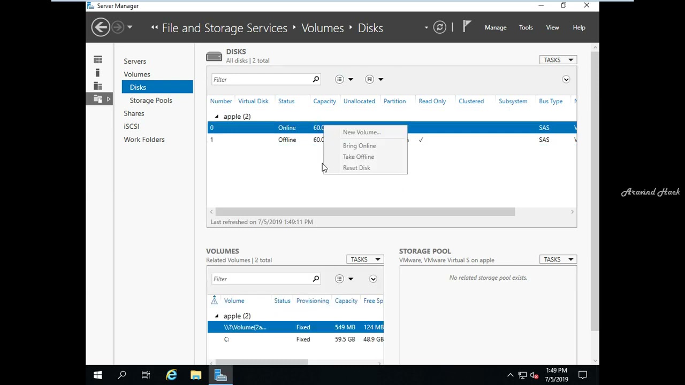The height and width of the screenshot is (385, 685).
Task: Open Windows Start menu
Action: (x=97, y=375)
